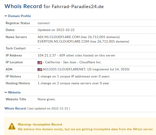Click the Updated on 2022-10-22 date

[56, 30]
